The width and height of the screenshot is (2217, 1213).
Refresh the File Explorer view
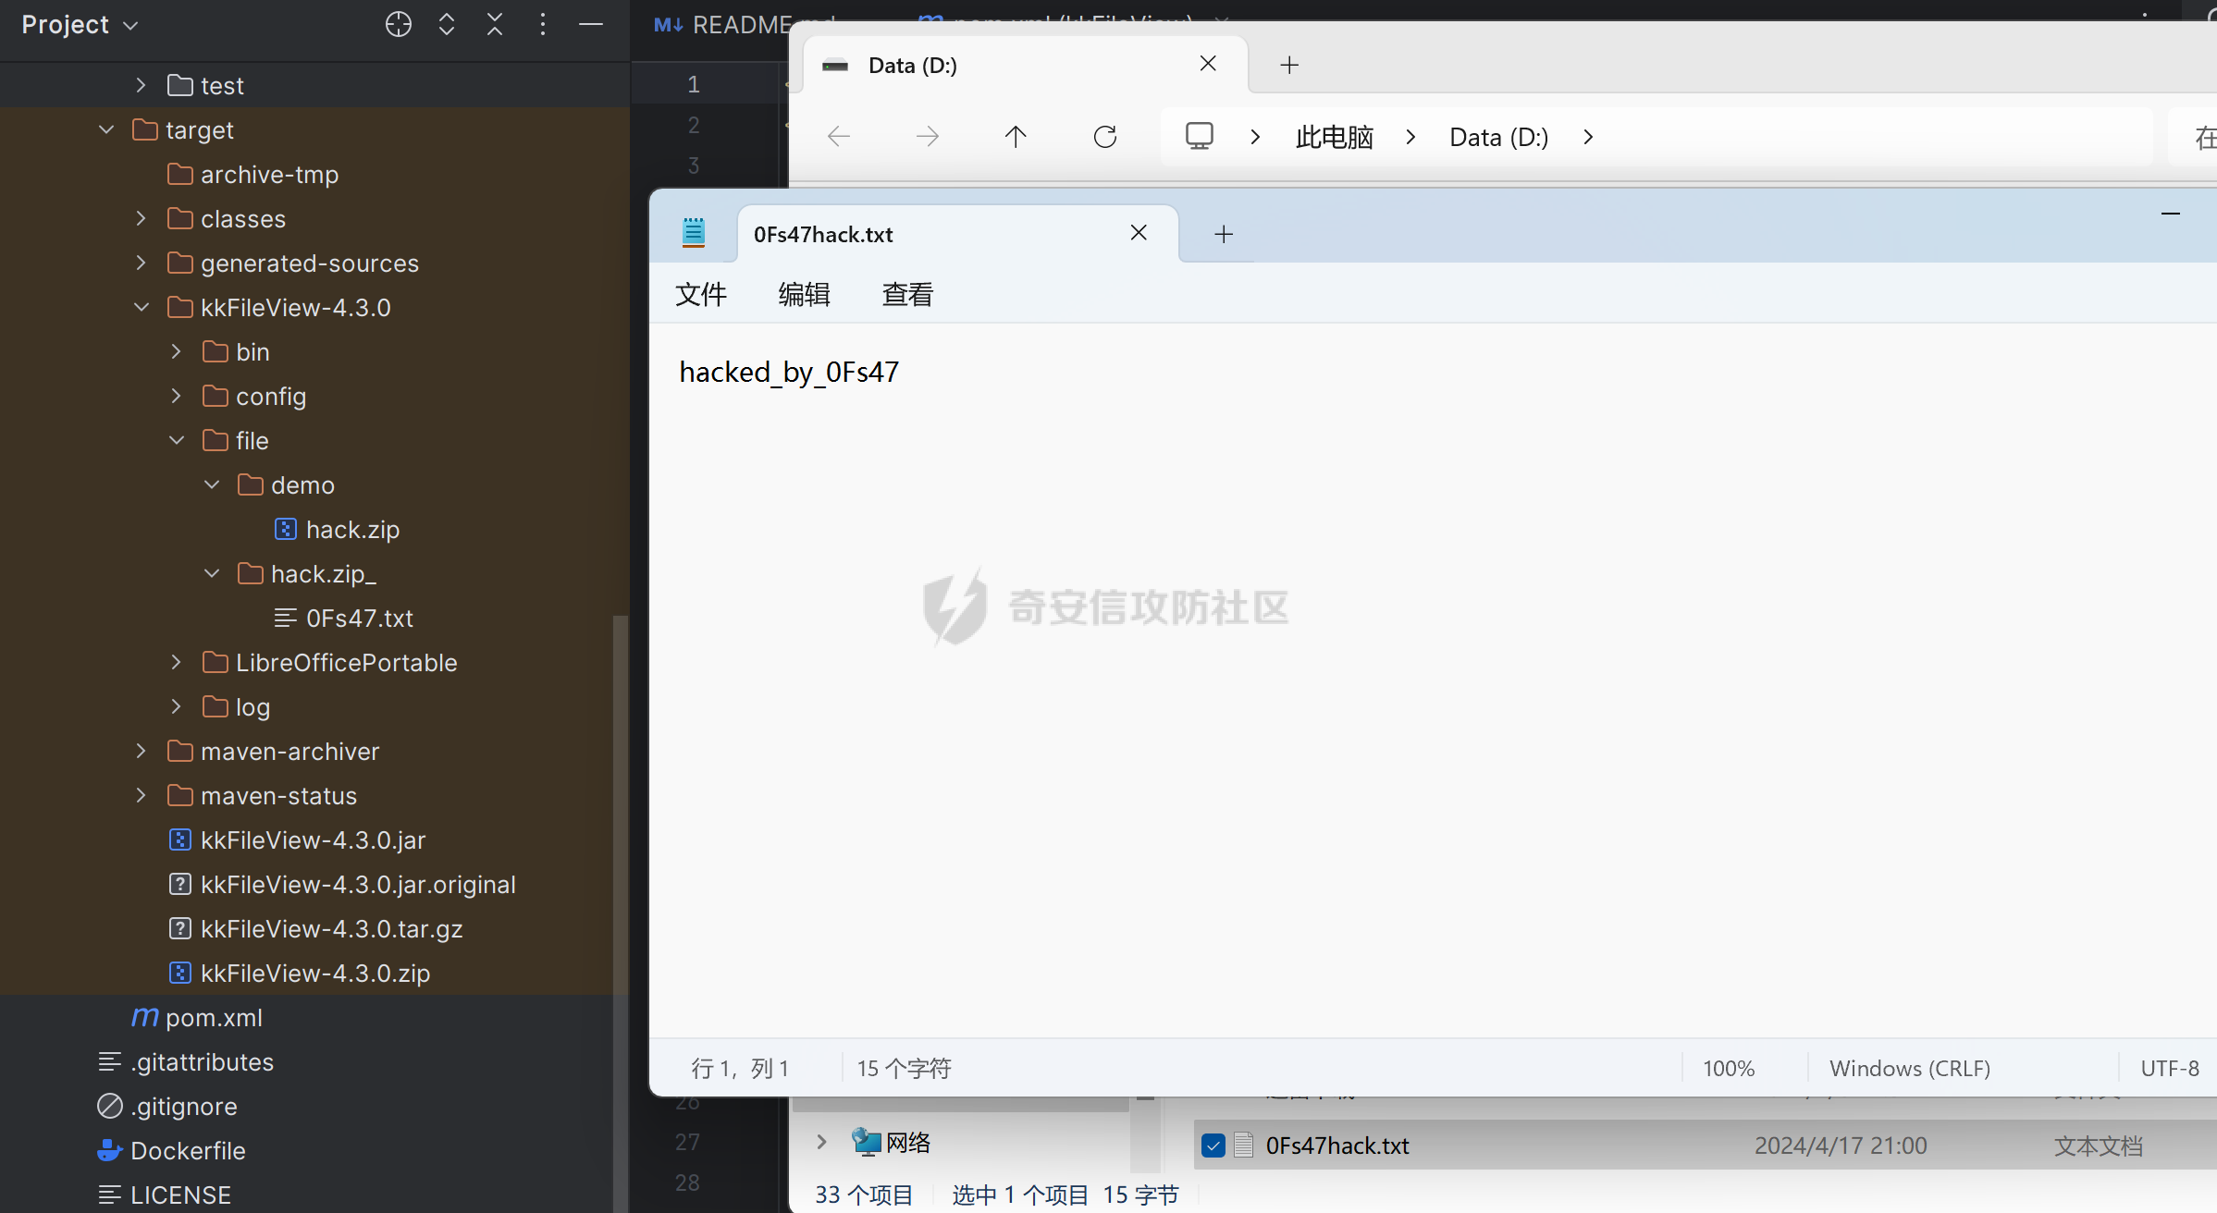[x=1105, y=137]
